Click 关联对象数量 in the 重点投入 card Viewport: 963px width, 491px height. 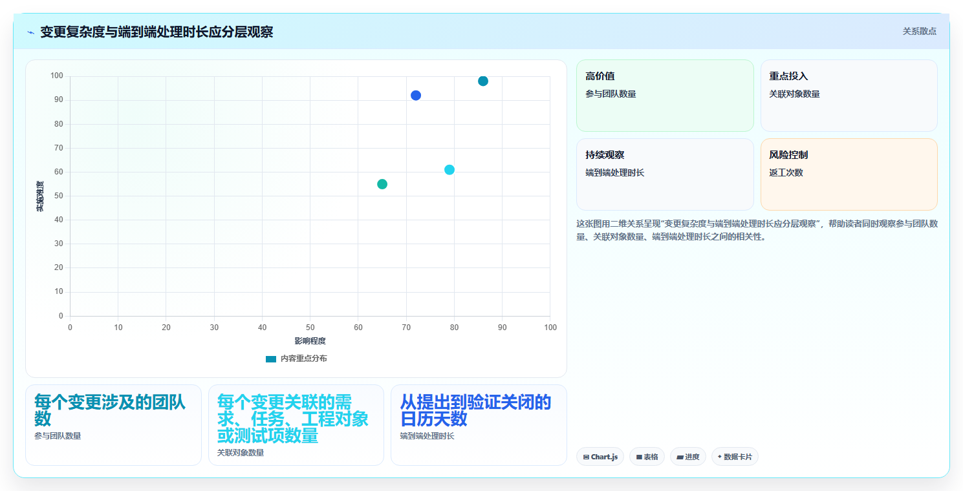click(x=794, y=94)
